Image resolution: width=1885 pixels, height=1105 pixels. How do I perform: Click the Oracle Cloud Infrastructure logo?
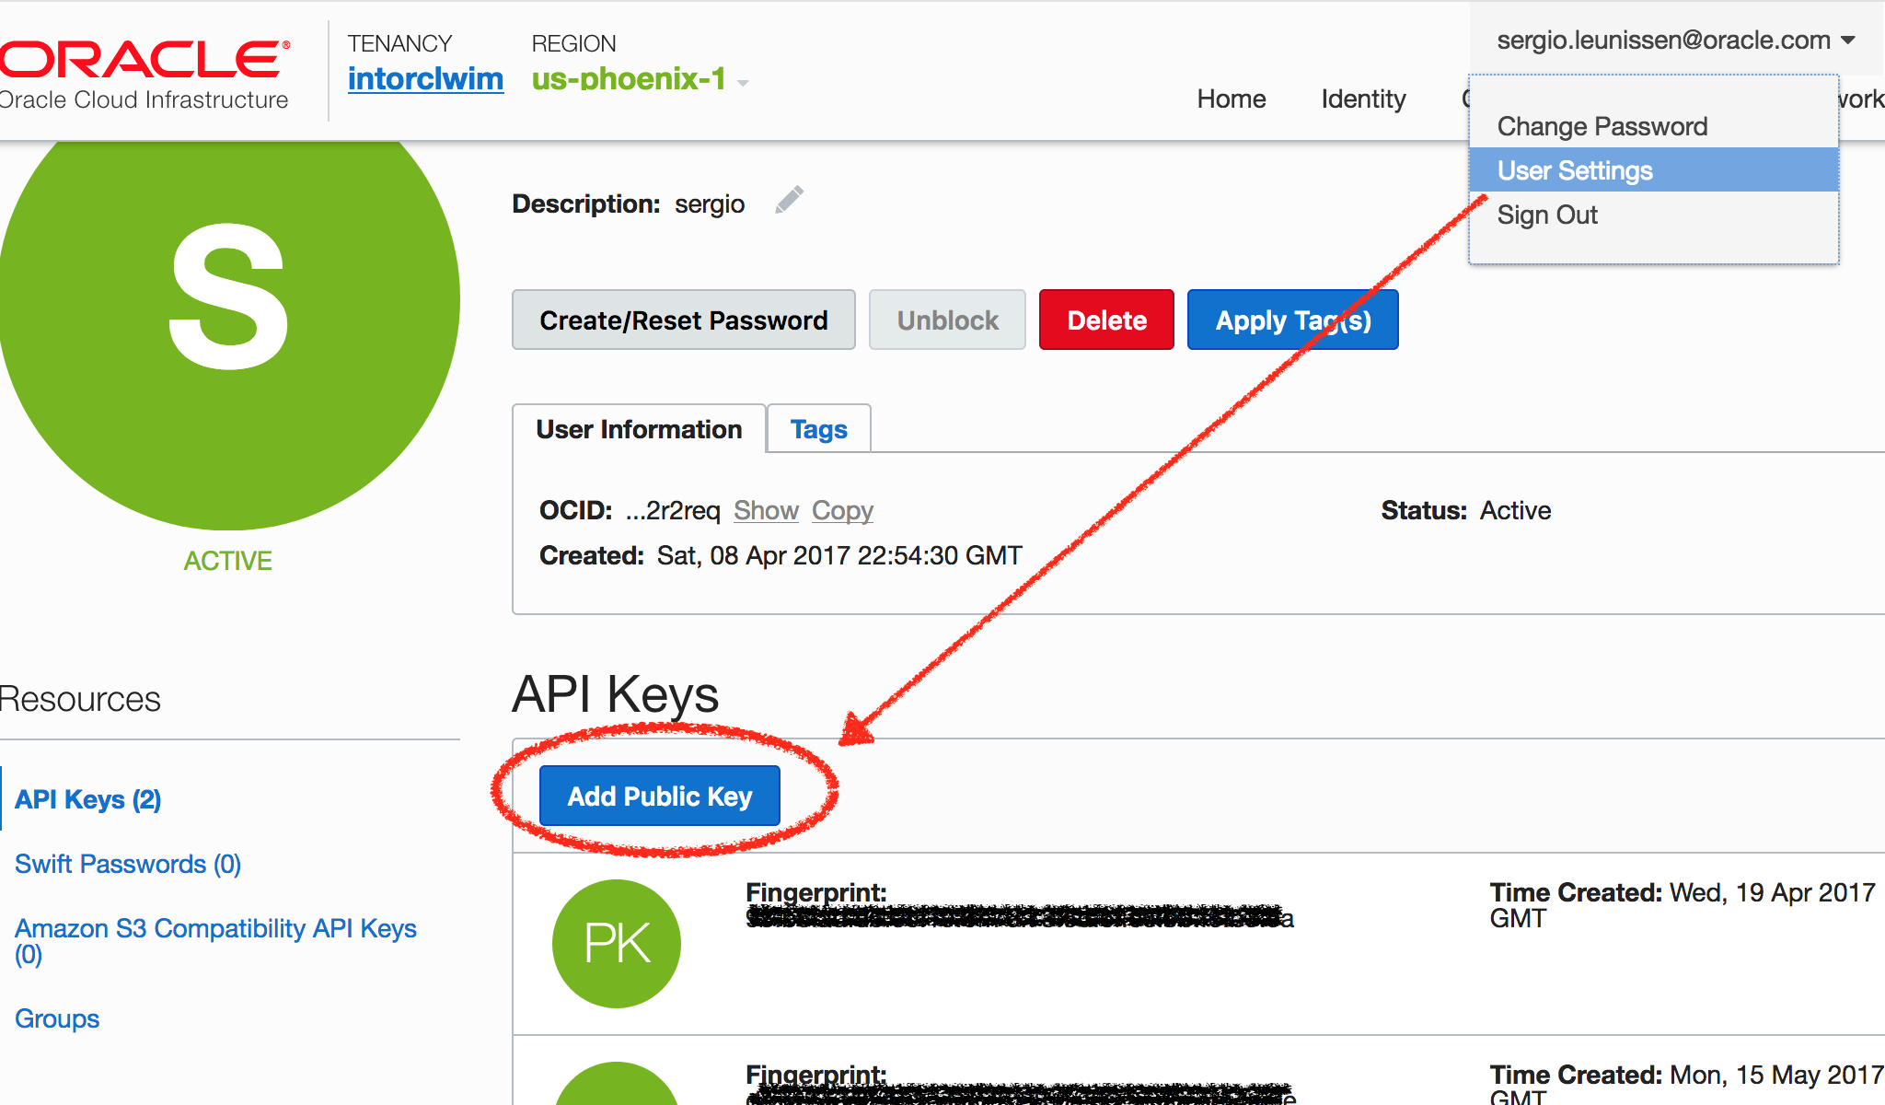(x=145, y=74)
